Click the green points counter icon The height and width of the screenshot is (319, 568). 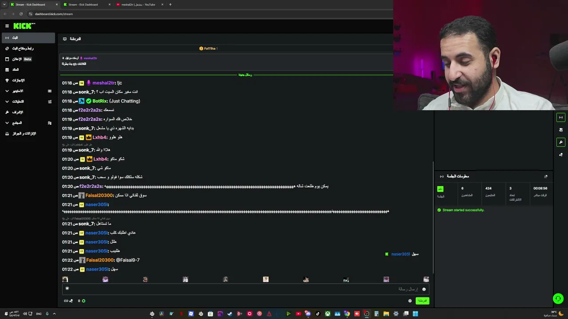coord(83,301)
